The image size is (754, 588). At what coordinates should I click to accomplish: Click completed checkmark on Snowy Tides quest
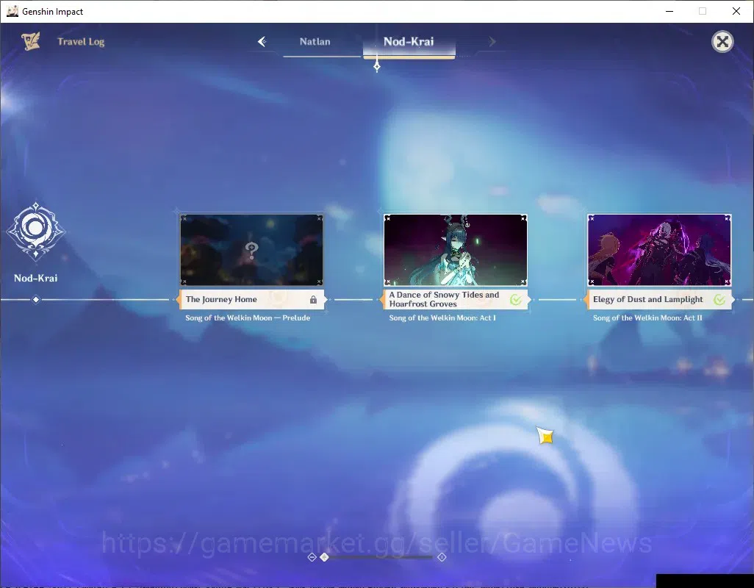coord(516,300)
